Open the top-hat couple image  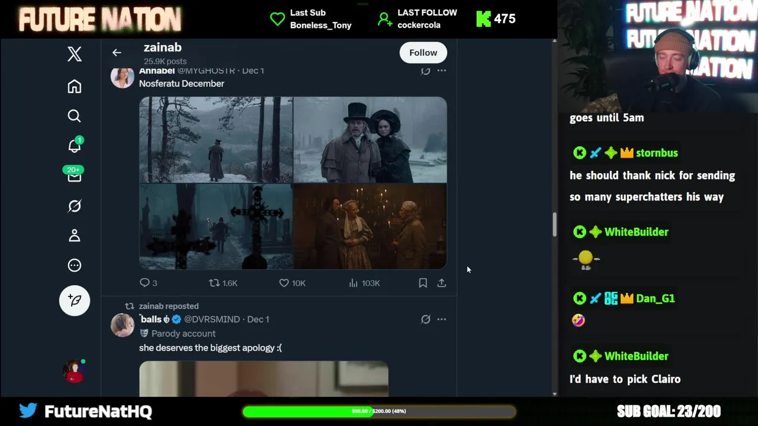[370, 140]
